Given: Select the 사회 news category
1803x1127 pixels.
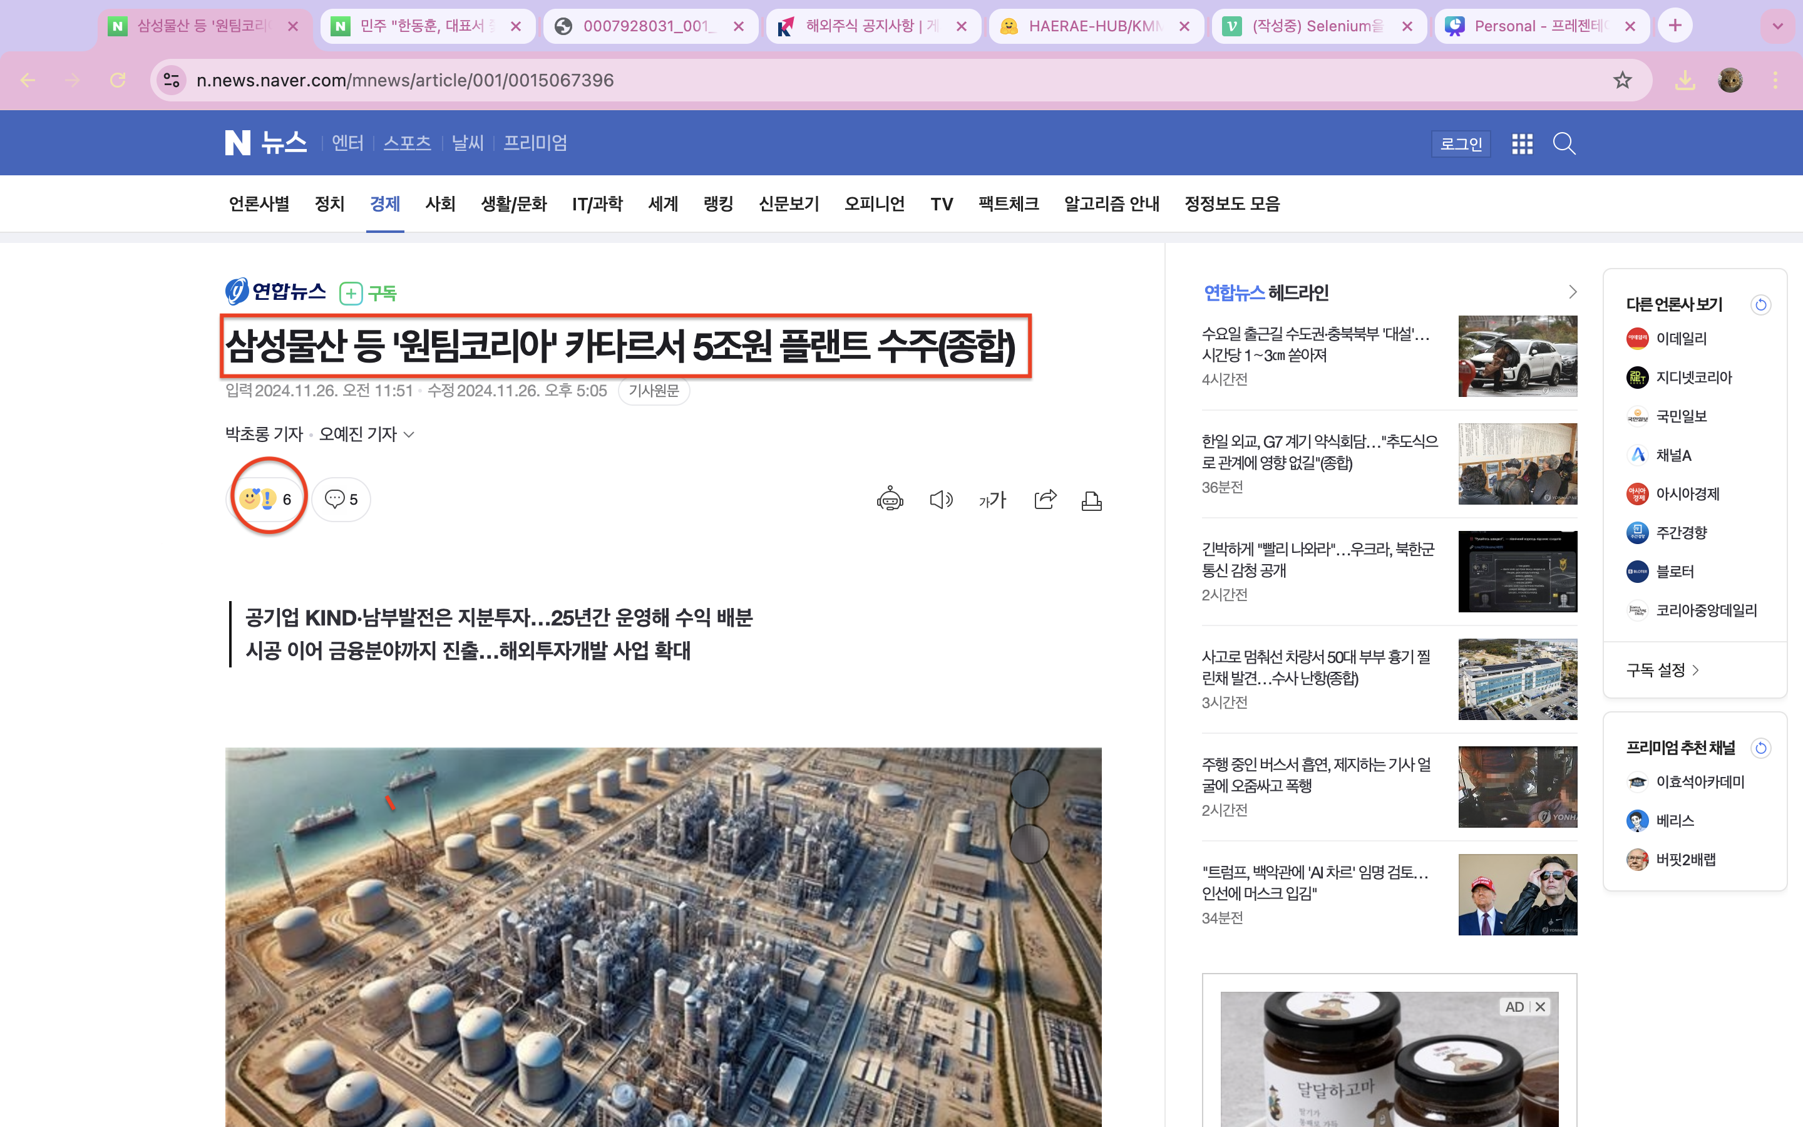Looking at the screenshot, I should (440, 203).
